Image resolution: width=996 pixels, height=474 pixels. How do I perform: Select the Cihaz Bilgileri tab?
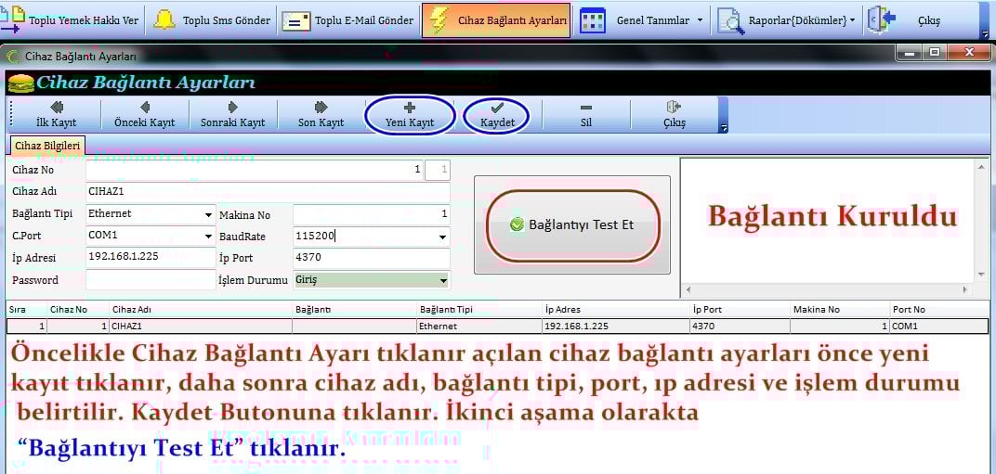[47, 146]
